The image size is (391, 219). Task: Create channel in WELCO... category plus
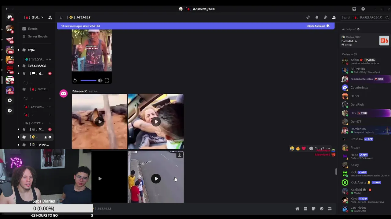click(x=50, y=59)
